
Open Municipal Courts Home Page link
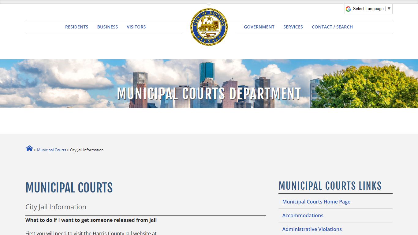tap(316, 202)
